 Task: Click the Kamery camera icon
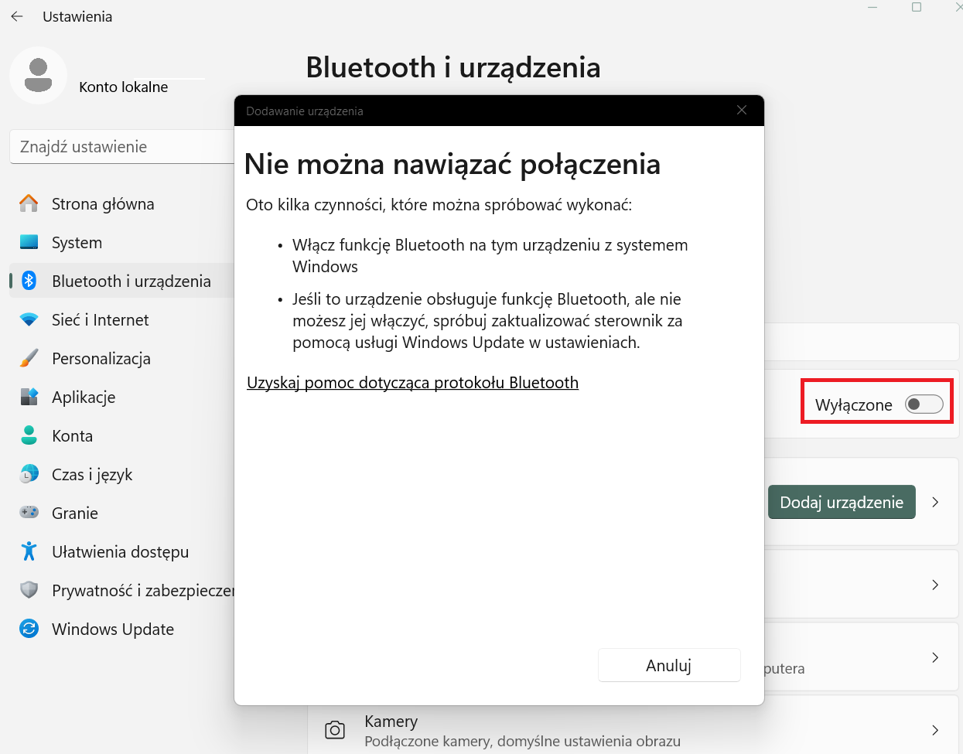click(335, 730)
